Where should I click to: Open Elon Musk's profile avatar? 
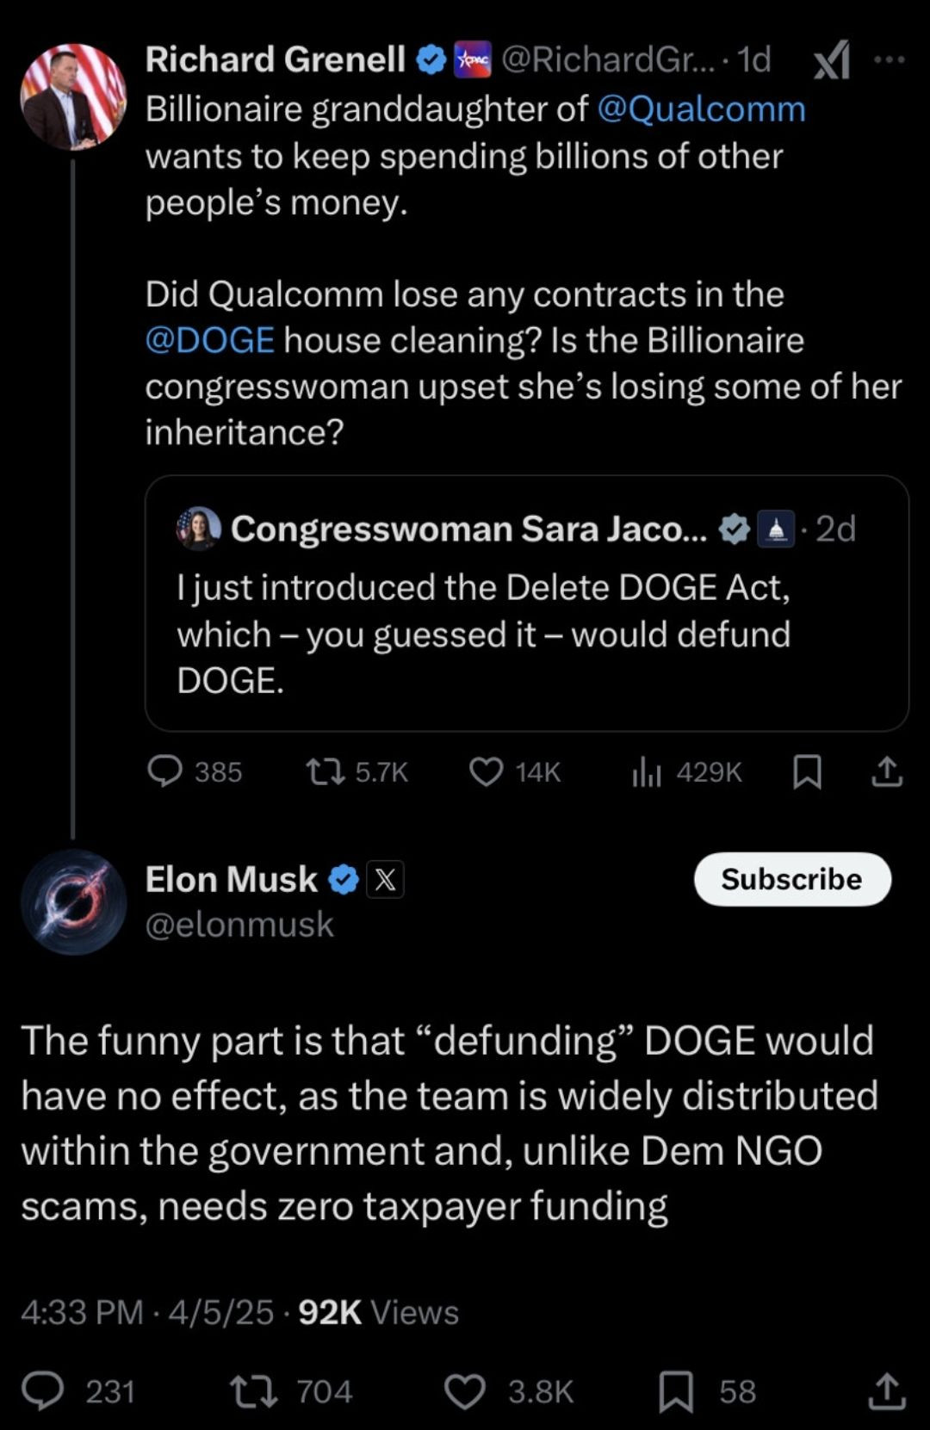[x=73, y=901]
